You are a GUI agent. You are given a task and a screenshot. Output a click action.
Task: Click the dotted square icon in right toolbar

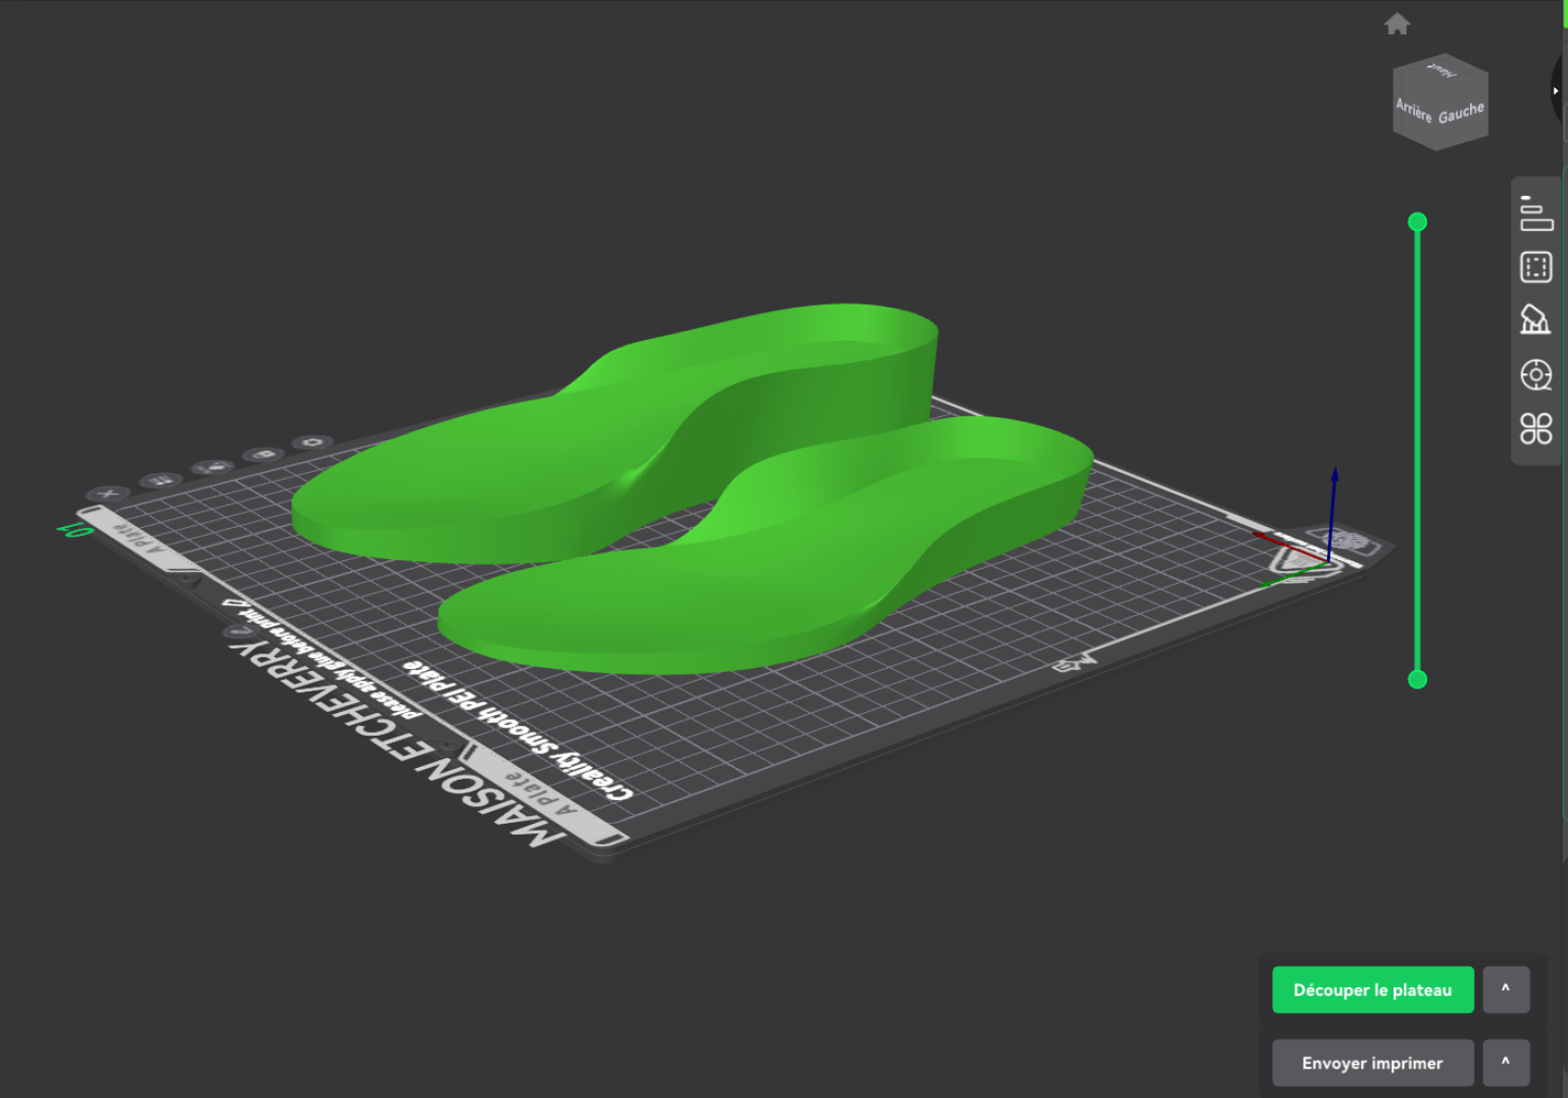tap(1536, 267)
